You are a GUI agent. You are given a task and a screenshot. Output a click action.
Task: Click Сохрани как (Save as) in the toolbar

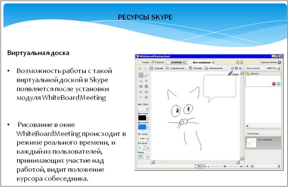(x=176, y=68)
